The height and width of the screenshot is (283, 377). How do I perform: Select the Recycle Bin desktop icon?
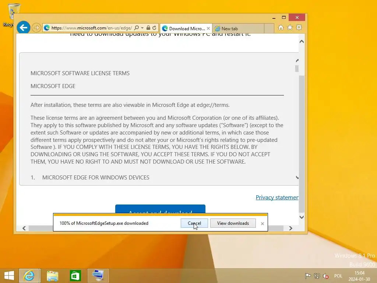click(11, 15)
